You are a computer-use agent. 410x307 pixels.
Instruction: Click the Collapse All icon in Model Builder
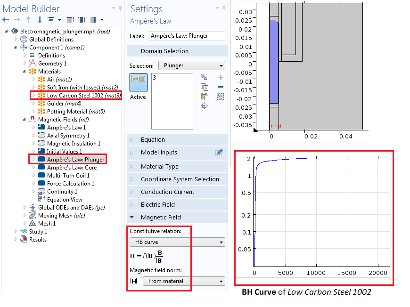tap(71, 20)
